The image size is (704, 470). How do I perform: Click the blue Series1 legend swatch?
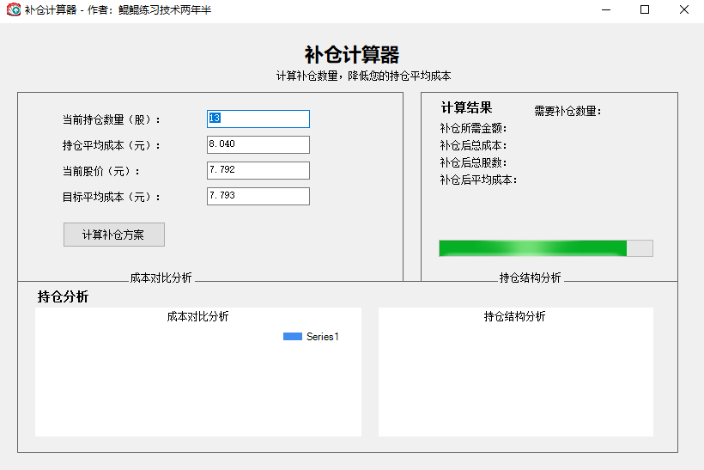coord(292,337)
